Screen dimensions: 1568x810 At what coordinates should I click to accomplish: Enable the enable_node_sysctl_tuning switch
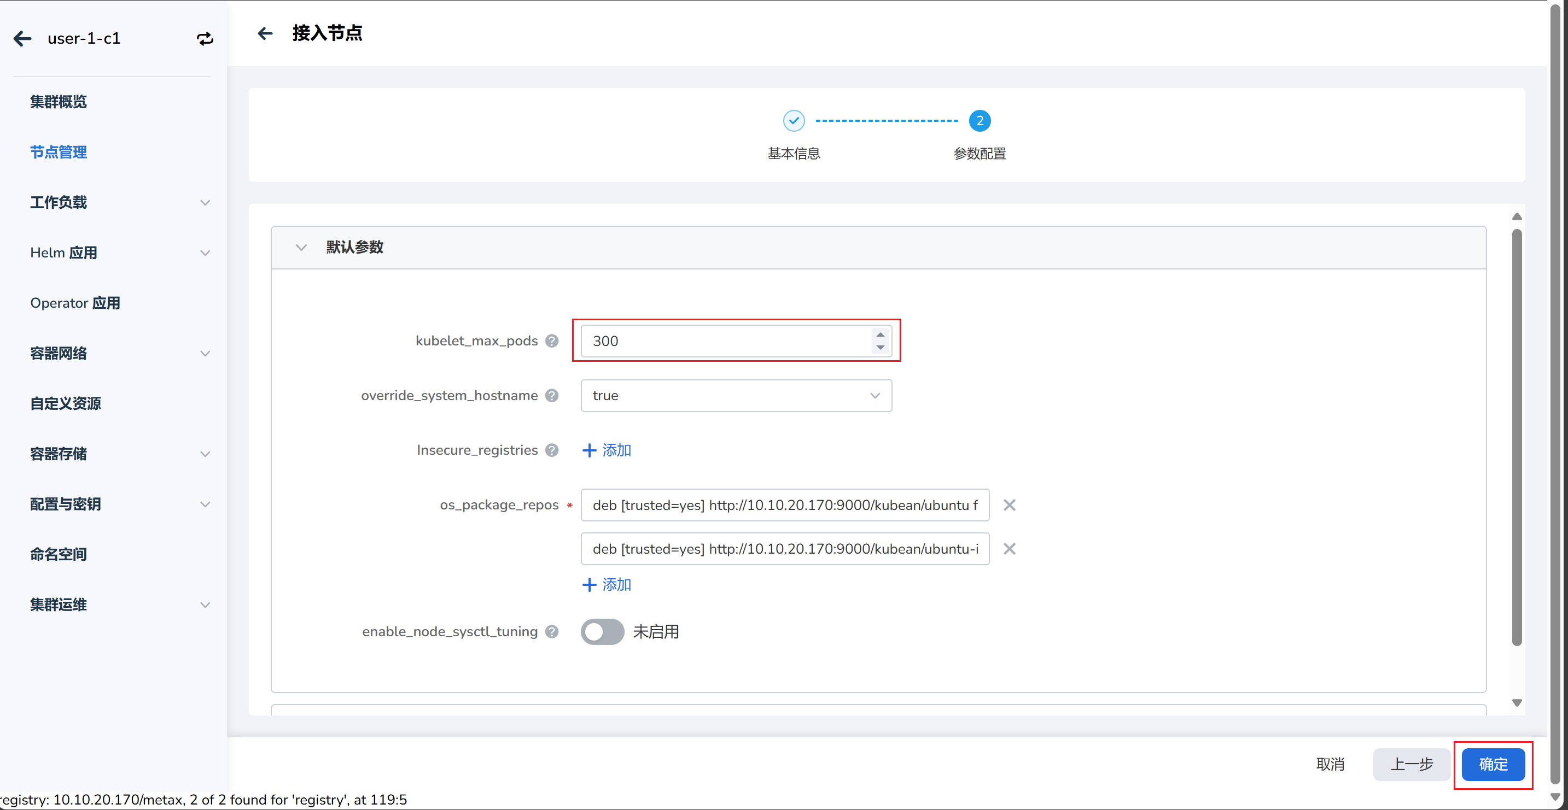[602, 631]
